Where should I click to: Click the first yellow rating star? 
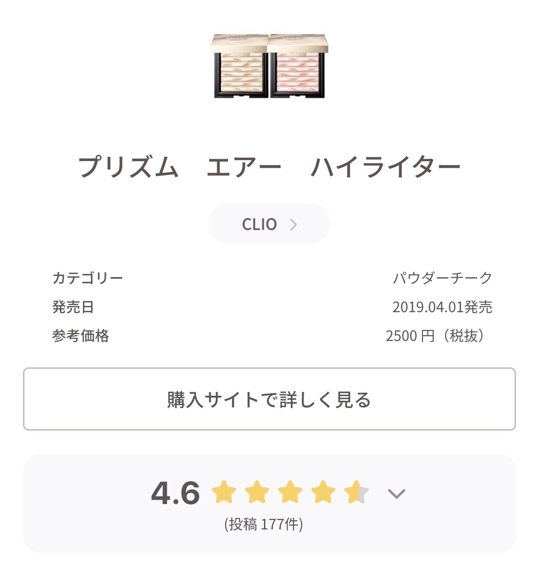coord(224,492)
